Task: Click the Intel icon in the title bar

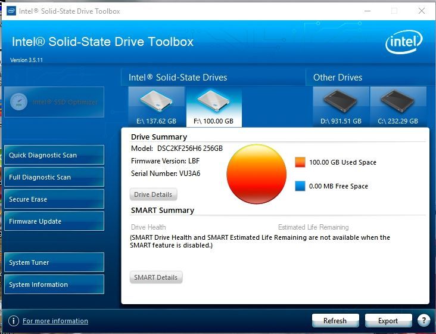Action: coord(11,11)
